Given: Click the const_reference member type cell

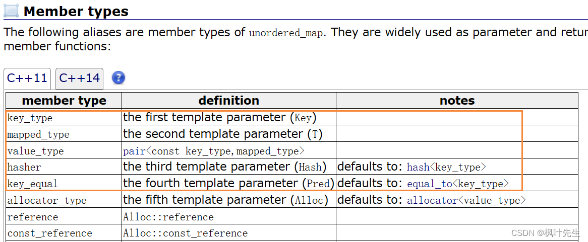Looking at the screenshot, I should [x=64, y=232].
